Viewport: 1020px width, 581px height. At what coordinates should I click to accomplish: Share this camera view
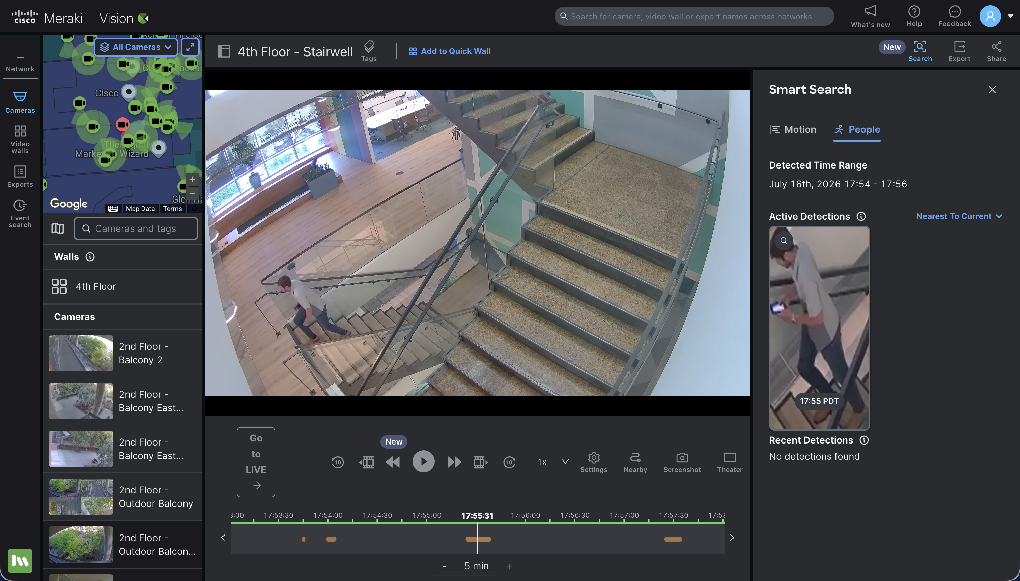[x=996, y=51]
